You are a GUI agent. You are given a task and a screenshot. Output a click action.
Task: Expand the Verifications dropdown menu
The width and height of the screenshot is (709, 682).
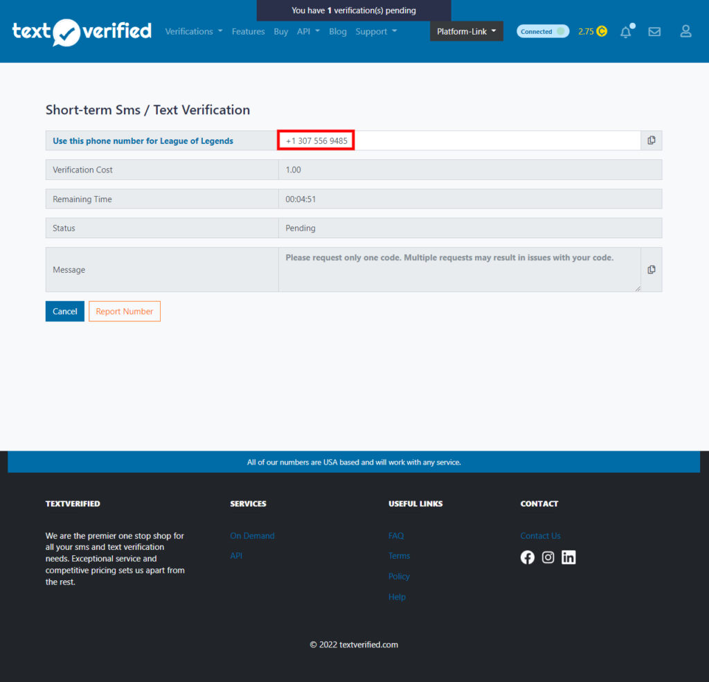[x=194, y=32]
